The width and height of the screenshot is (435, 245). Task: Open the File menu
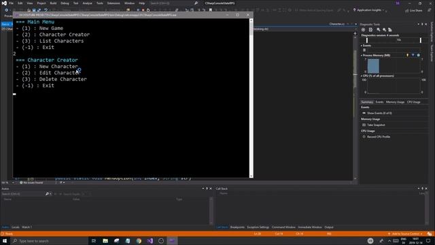(x=12, y=3)
